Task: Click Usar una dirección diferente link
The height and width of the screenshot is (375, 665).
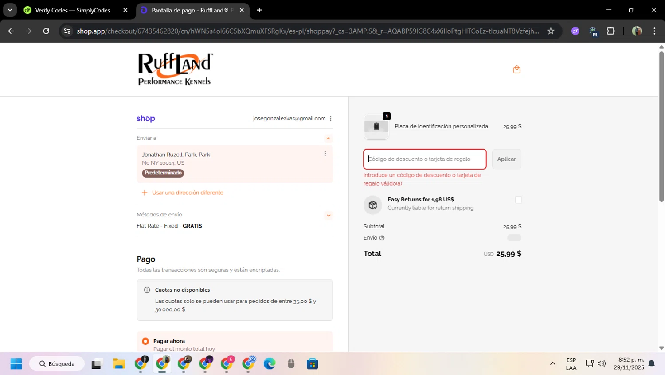Action: 188,193
